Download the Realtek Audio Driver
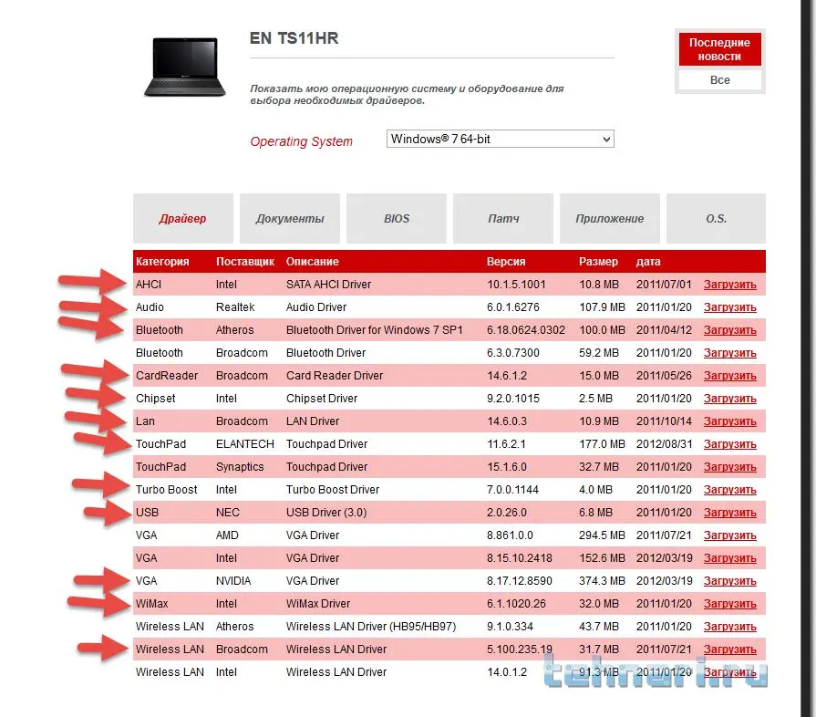 729,307
